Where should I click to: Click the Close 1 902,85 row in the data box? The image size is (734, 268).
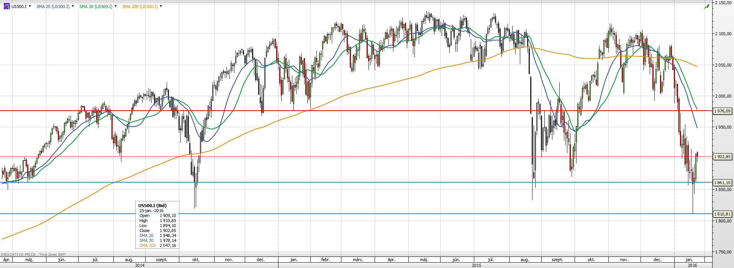pos(157,230)
